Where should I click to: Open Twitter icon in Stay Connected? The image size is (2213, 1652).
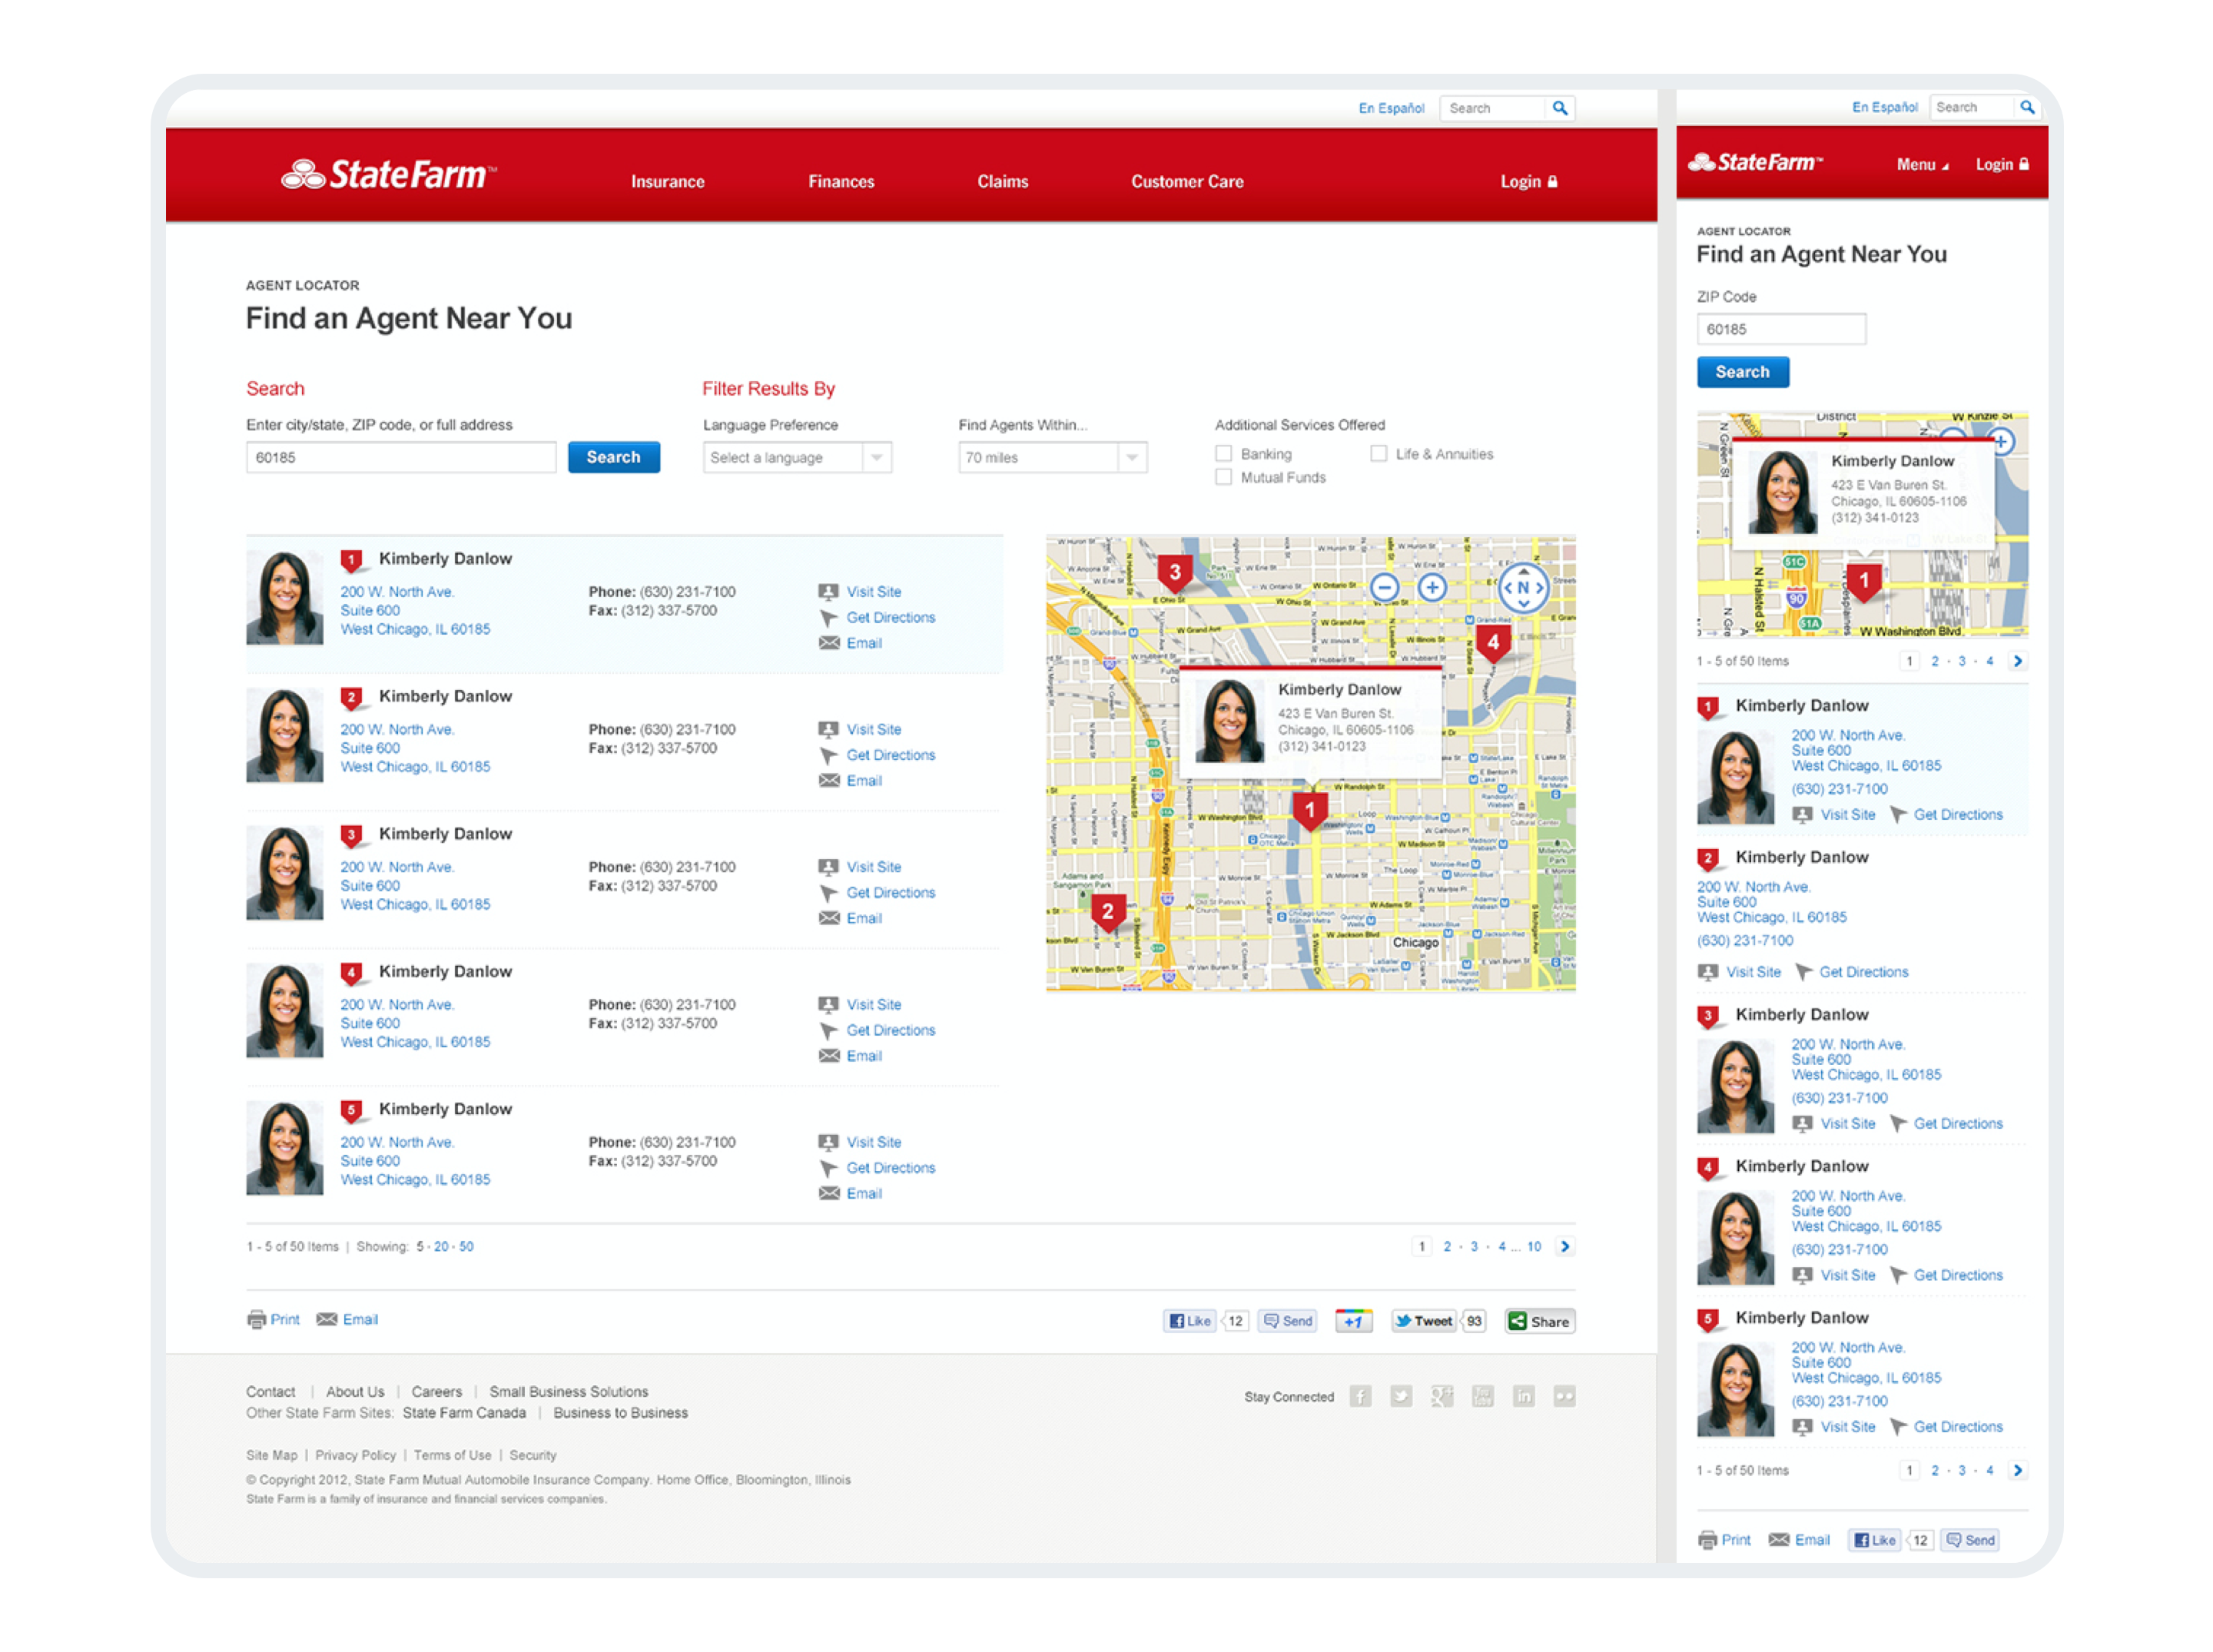click(1401, 1396)
